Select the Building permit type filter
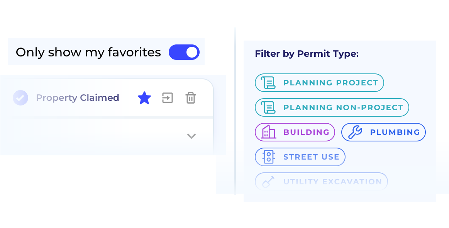 [x=295, y=132]
